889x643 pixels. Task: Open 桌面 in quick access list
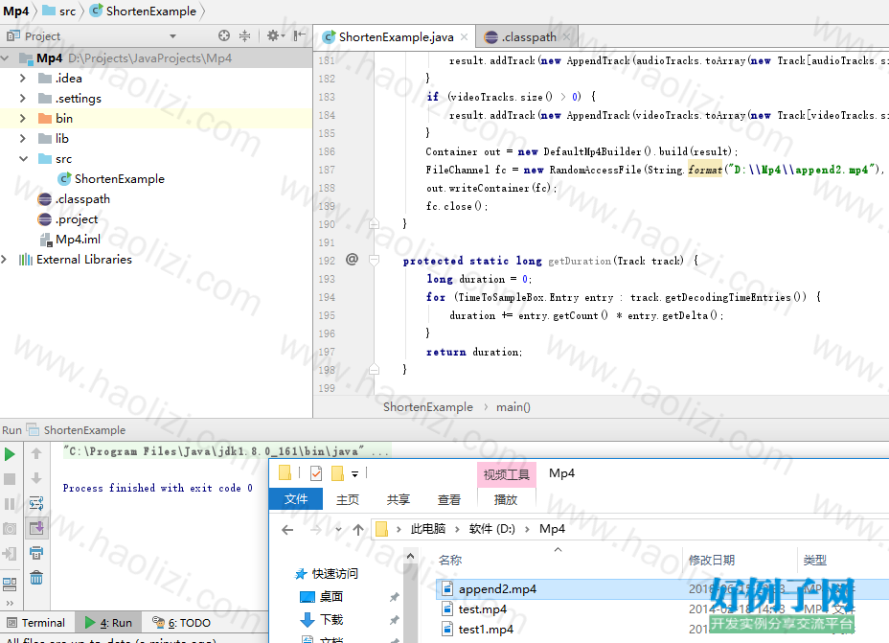(331, 596)
